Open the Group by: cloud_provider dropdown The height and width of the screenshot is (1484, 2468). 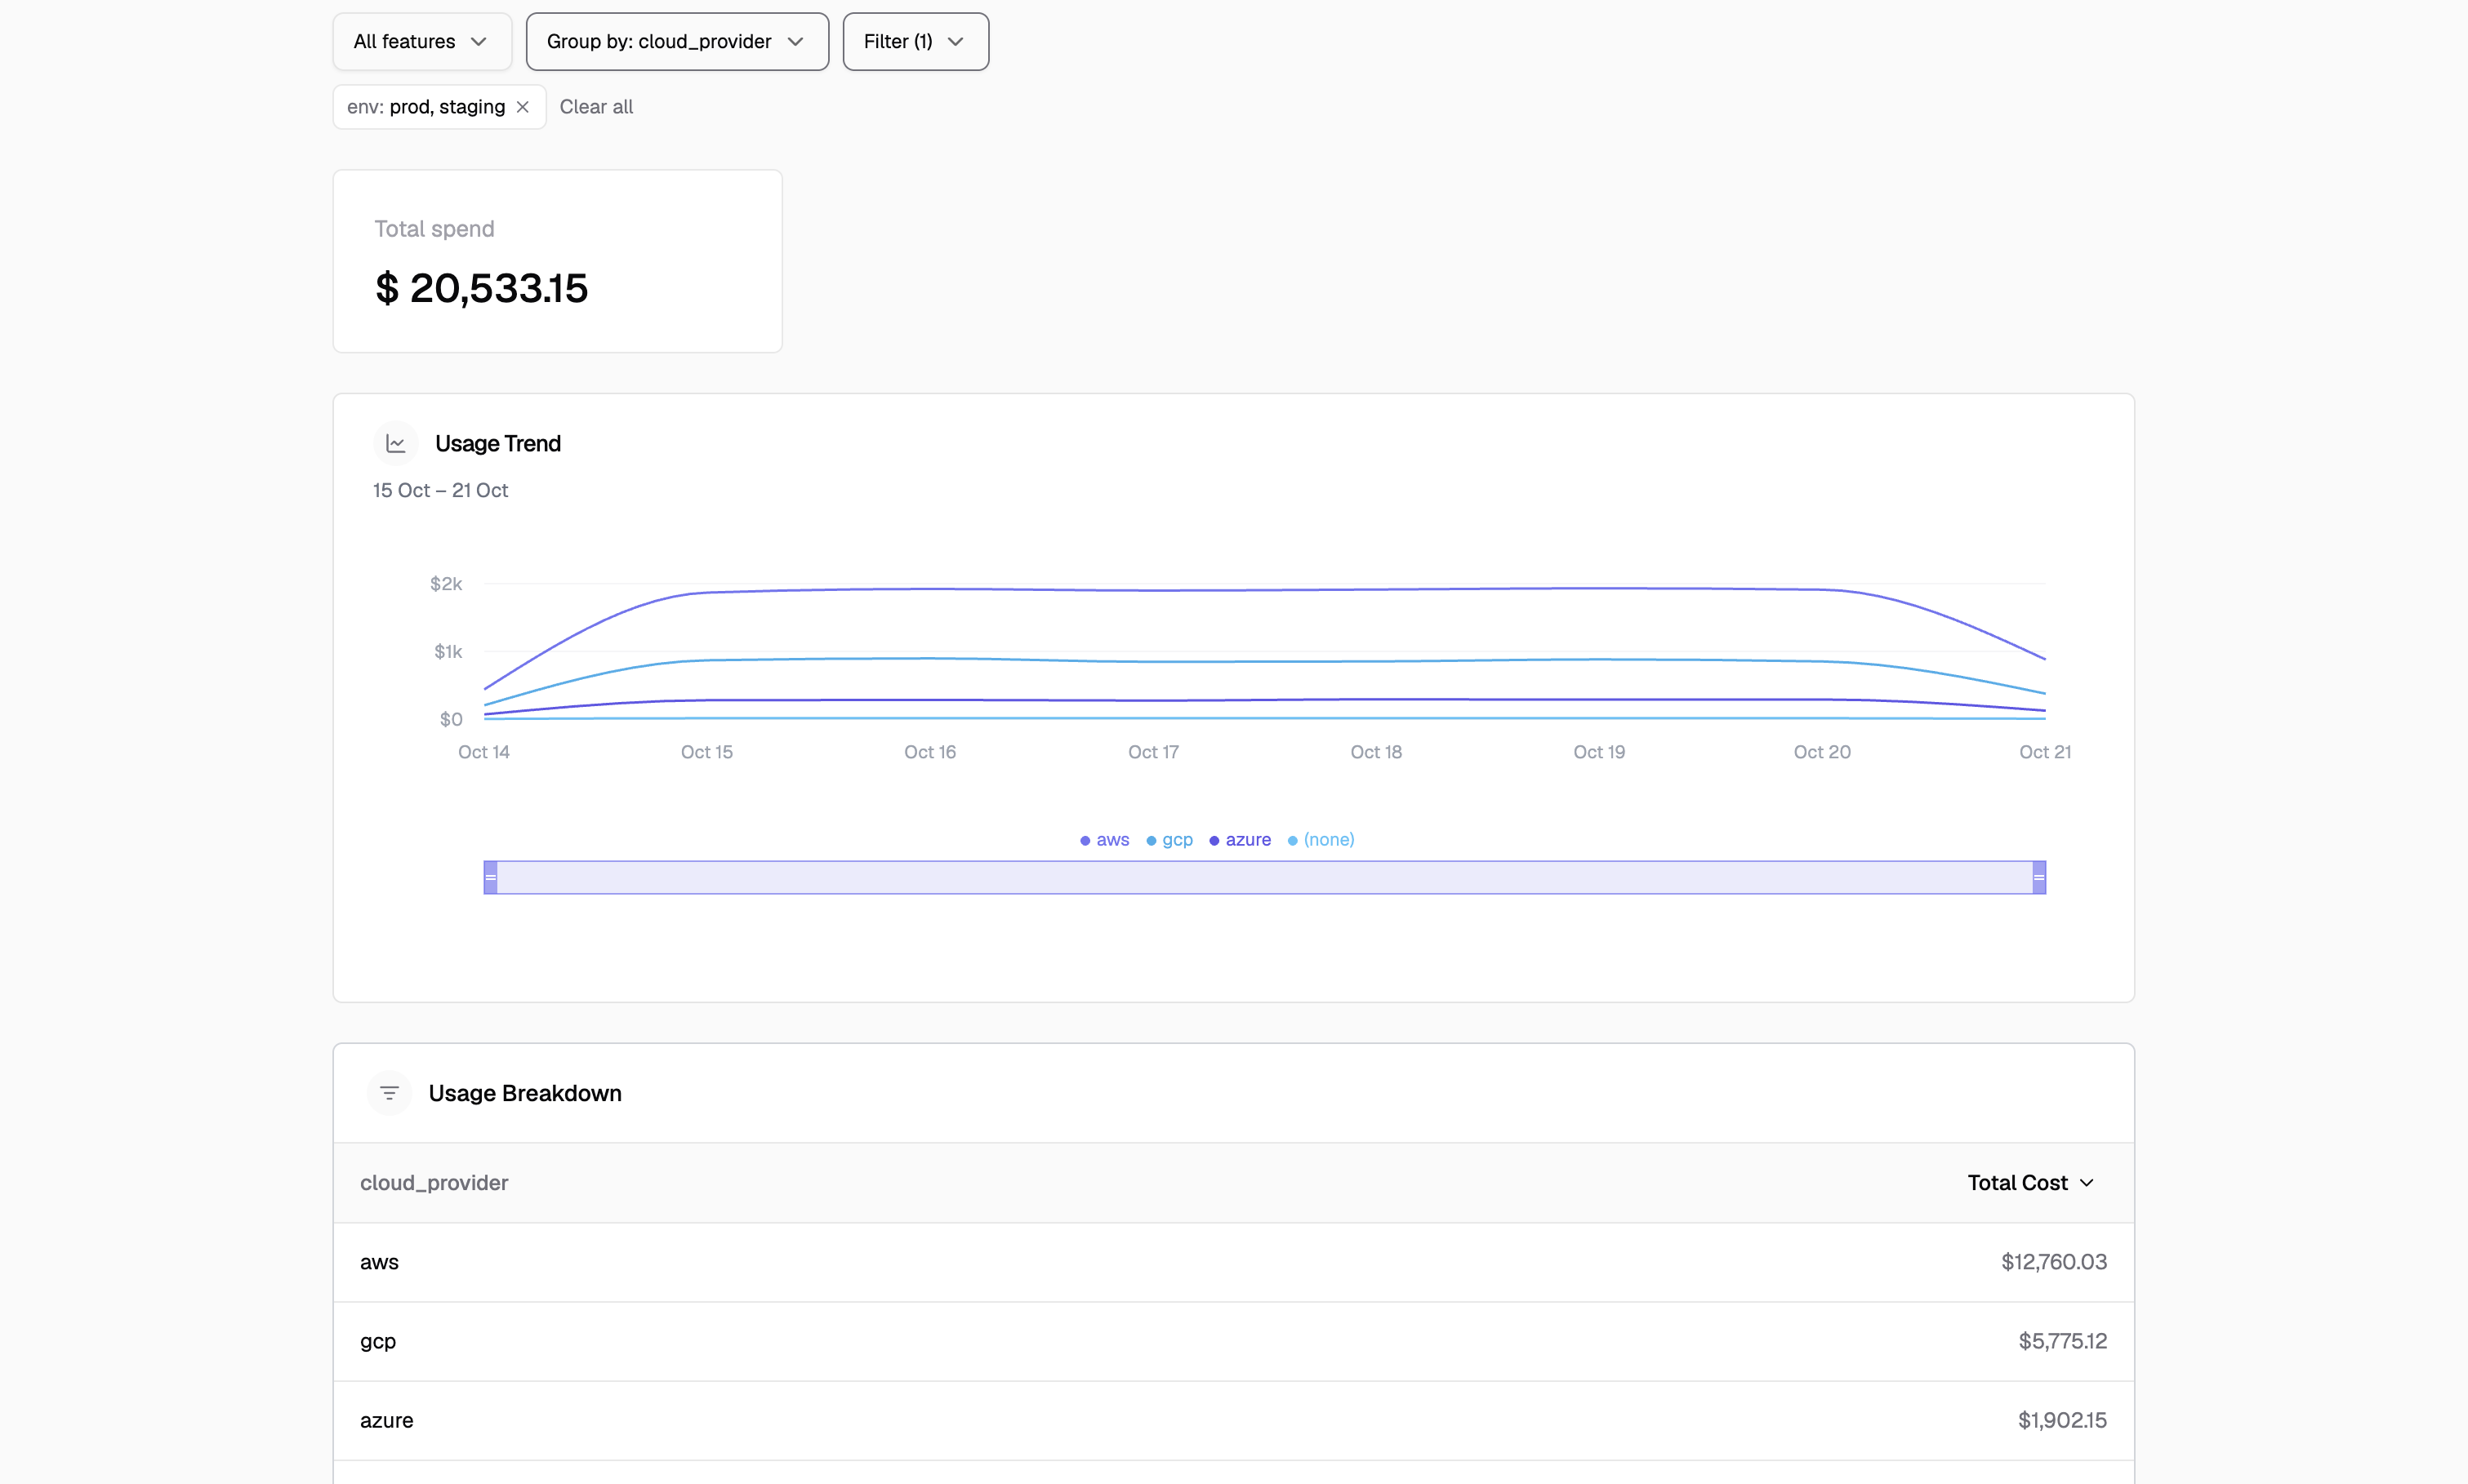pos(676,41)
